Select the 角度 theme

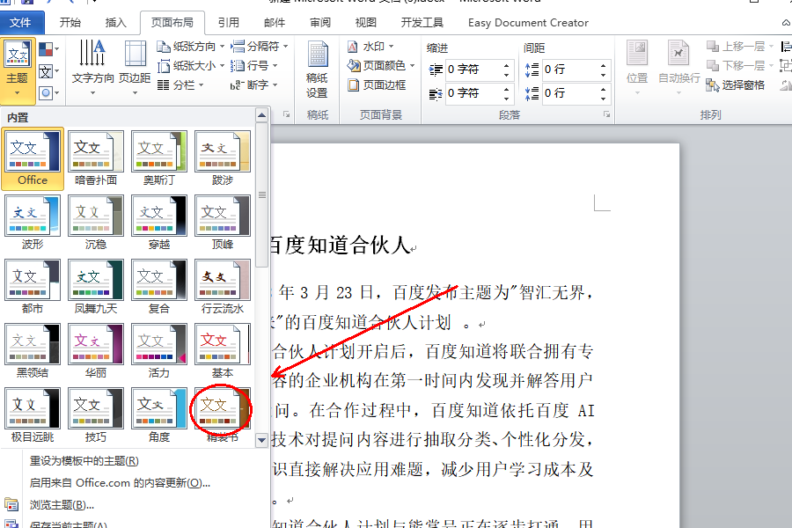(x=159, y=414)
